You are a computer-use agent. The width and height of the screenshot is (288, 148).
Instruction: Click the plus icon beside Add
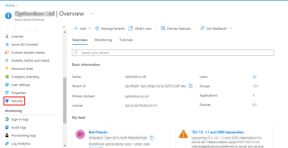(76, 28)
